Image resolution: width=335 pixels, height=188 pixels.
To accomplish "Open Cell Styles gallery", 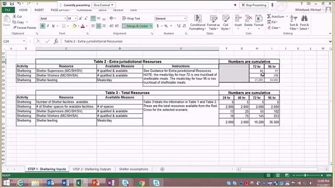I will click(226, 22).
